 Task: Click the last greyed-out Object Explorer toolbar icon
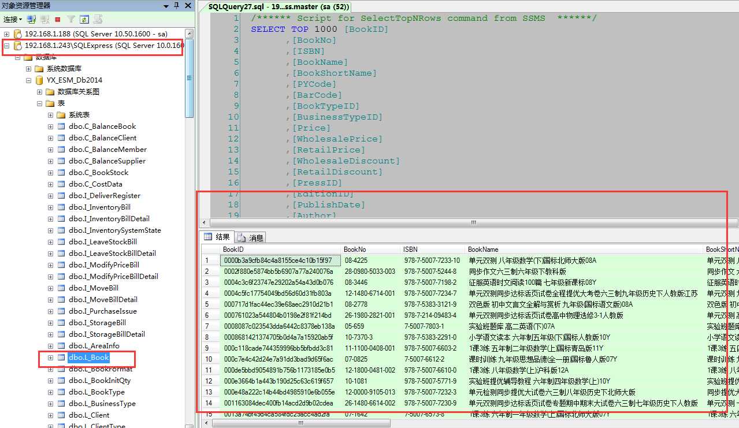click(98, 20)
